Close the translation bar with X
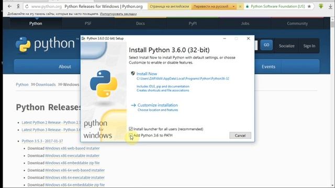The height and width of the screenshot is (188, 335). (x=240, y=7)
